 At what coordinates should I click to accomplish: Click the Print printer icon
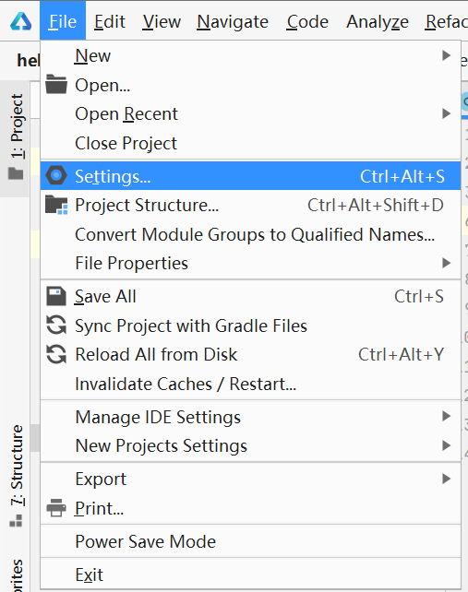56,508
